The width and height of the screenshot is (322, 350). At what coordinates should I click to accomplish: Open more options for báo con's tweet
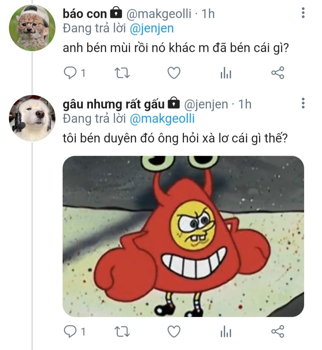pos(303,13)
